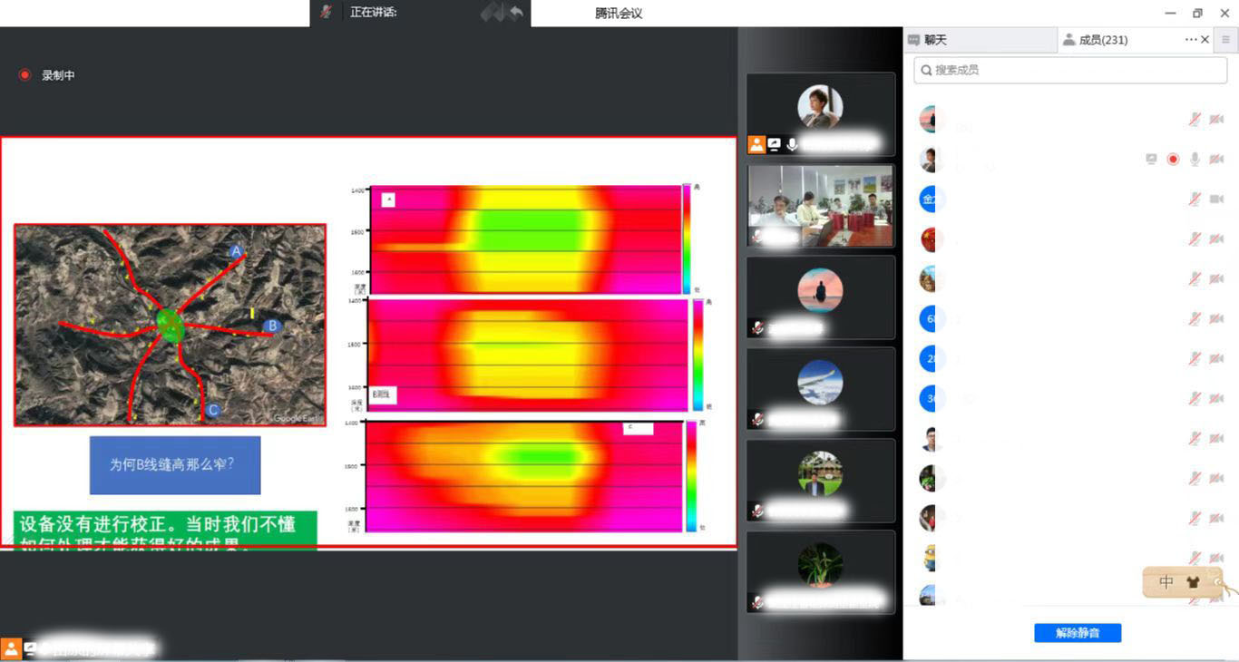Viewport: 1239px width, 662px height.
Task: Click the shirt skin icon on IME bar
Action: pos(1192,582)
